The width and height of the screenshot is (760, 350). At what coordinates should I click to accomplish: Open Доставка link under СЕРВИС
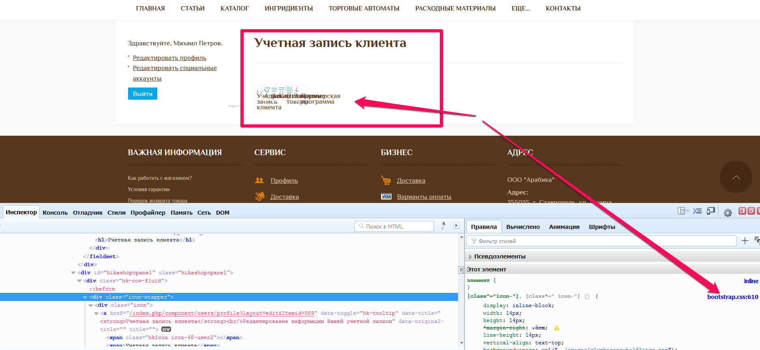[285, 197]
